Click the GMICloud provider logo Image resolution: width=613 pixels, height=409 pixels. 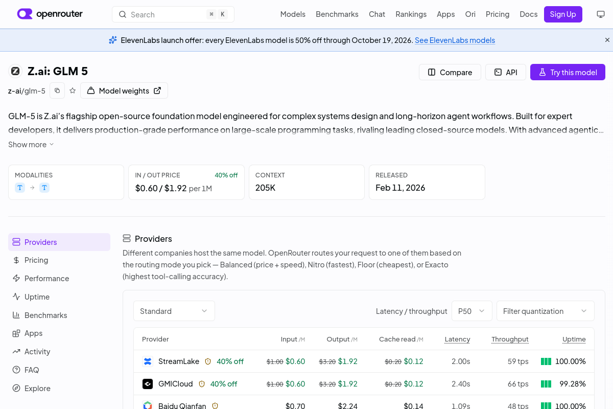tap(148, 384)
